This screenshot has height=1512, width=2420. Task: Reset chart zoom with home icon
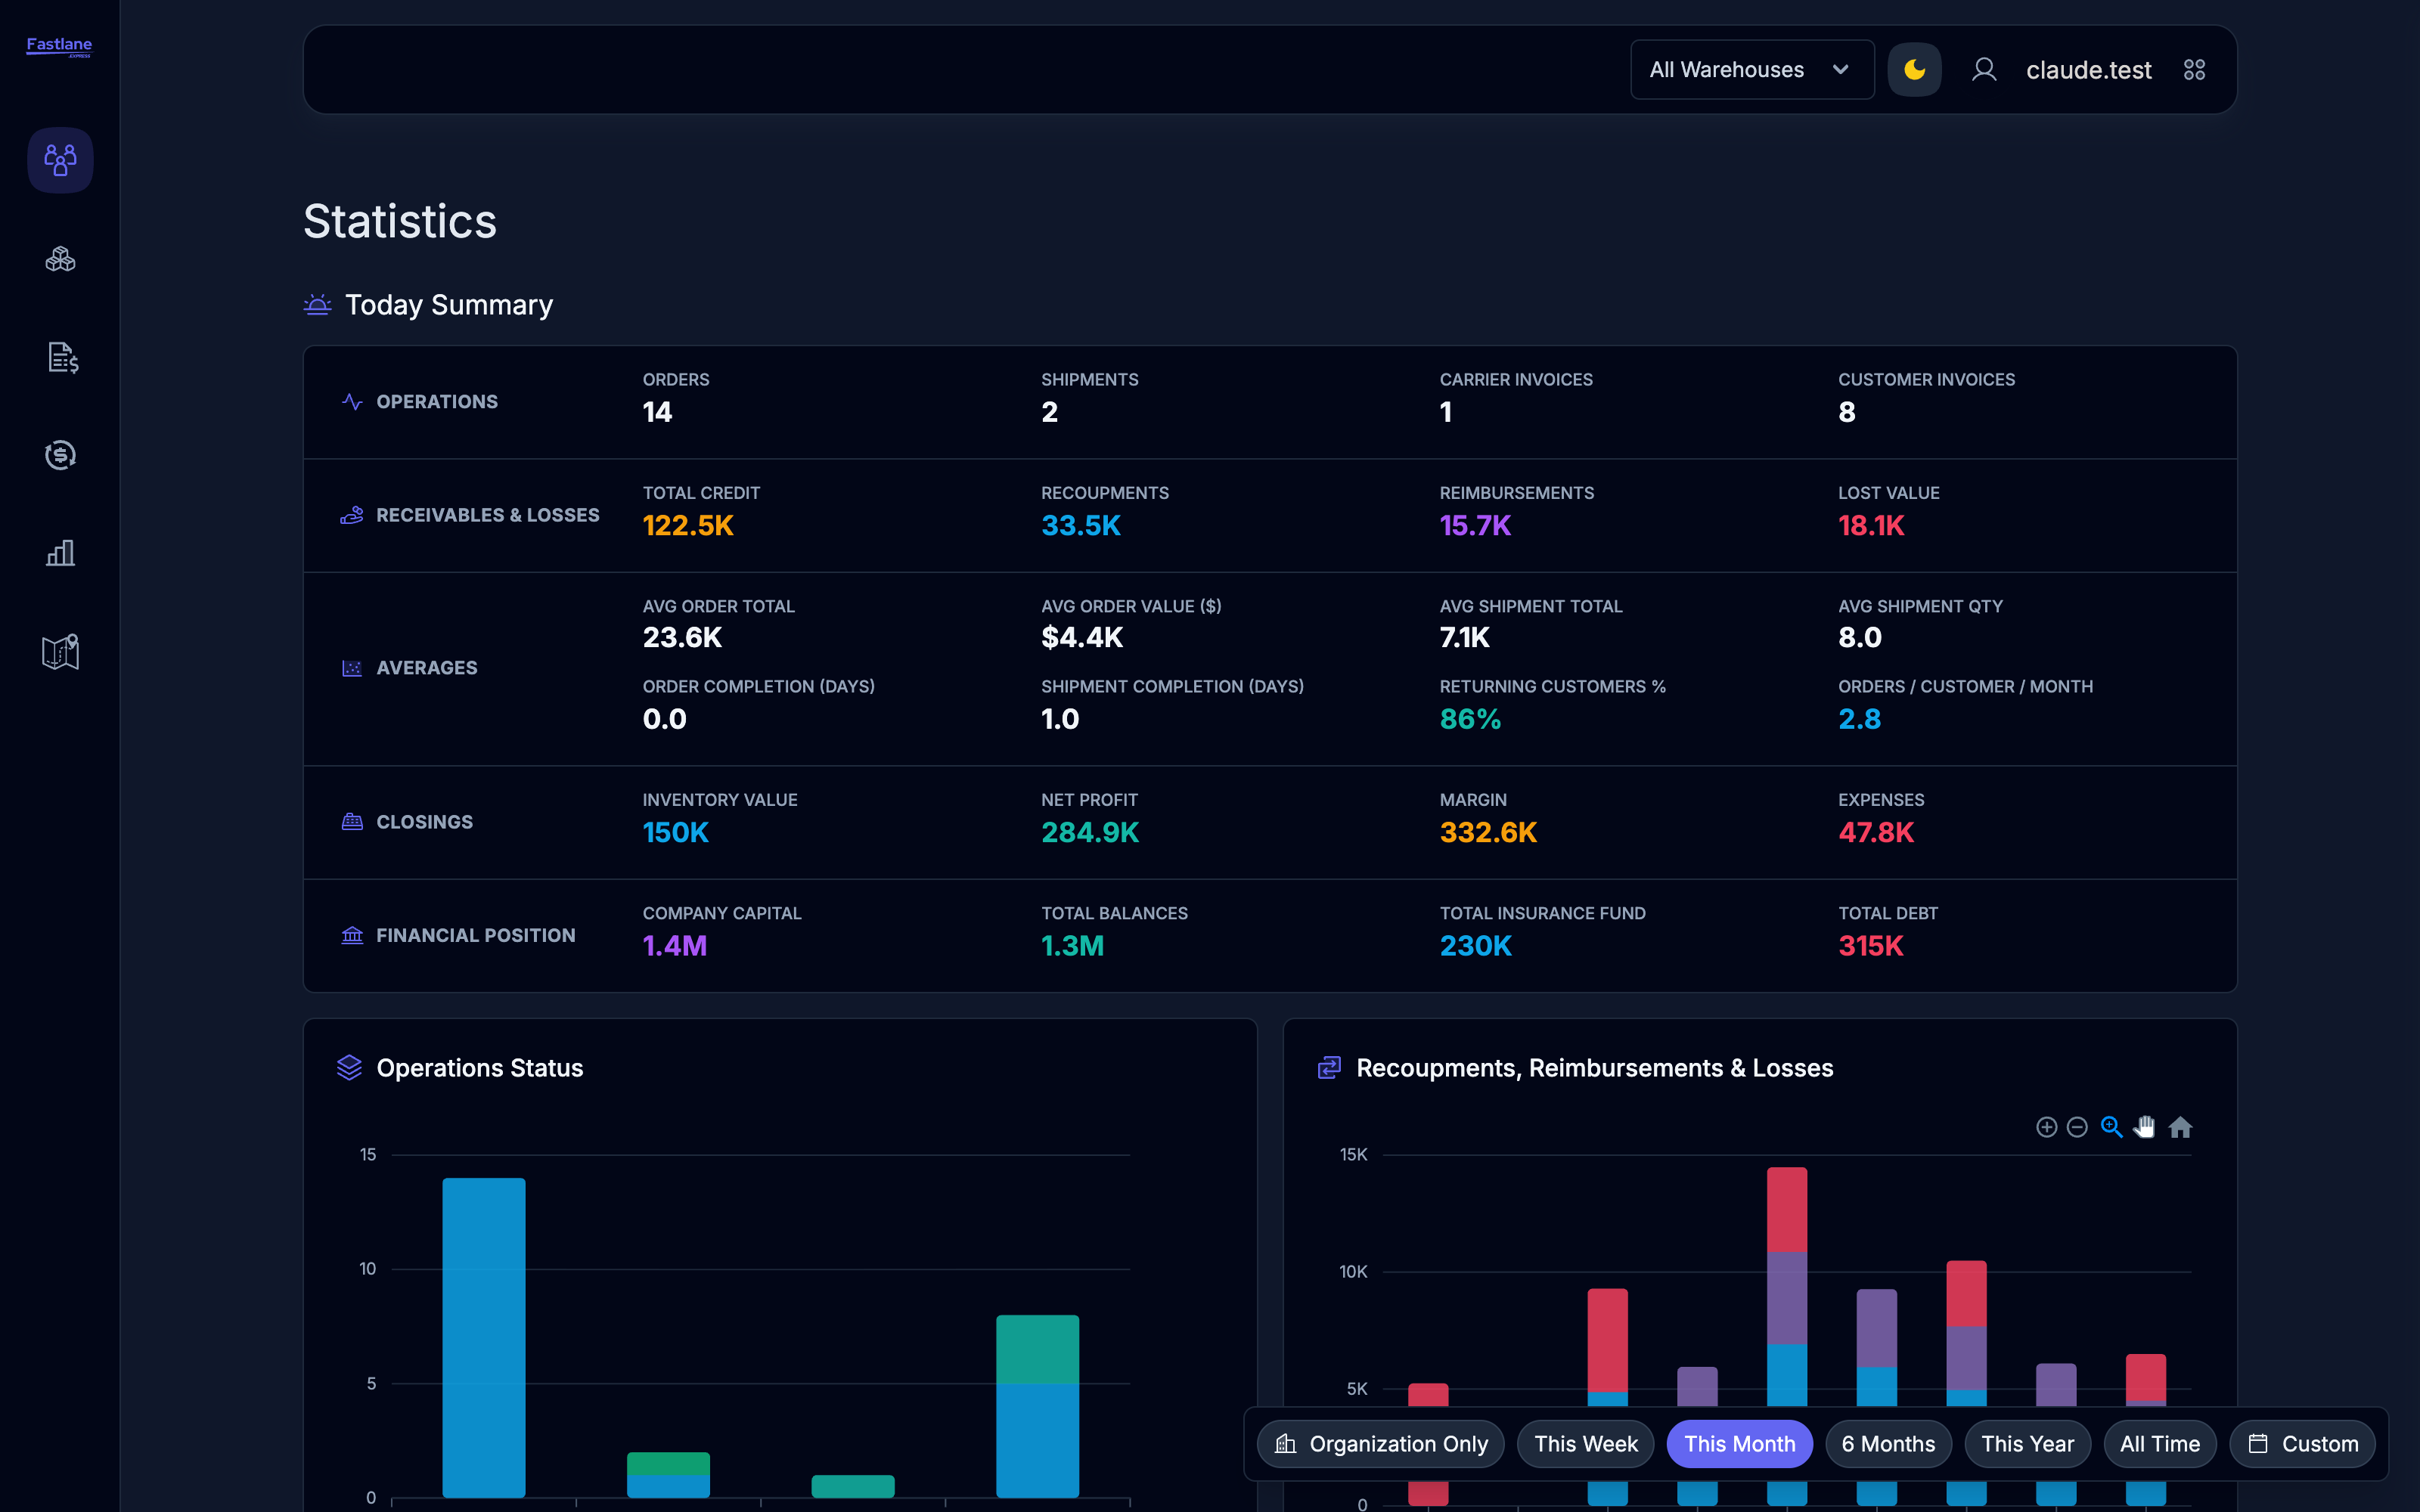[2180, 1127]
